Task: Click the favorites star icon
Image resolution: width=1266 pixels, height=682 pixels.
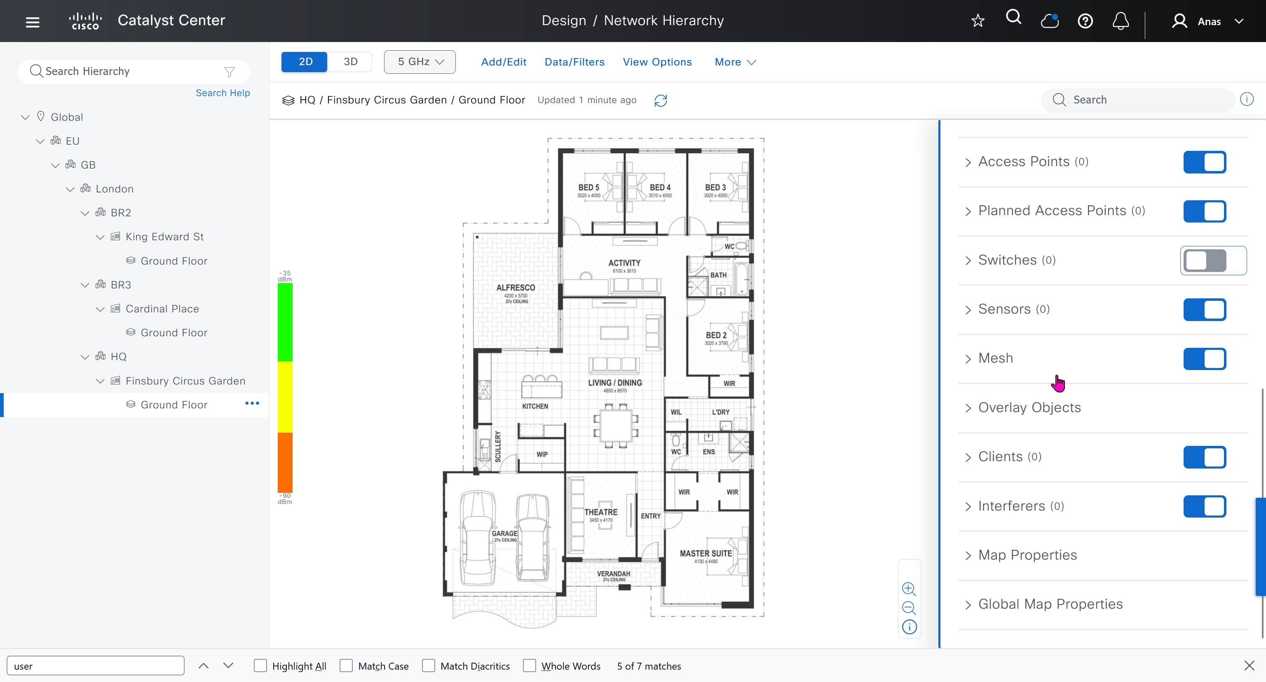Action: (x=978, y=21)
